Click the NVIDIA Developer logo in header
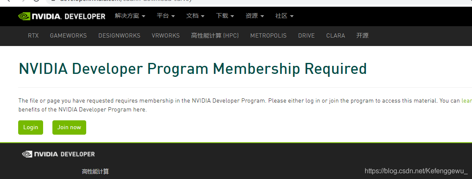Viewport: 472px width, 179px height. tap(62, 16)
